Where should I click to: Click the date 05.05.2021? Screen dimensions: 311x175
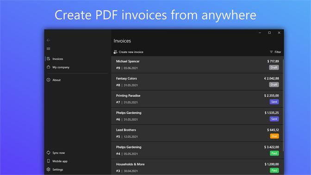[131, 154]
